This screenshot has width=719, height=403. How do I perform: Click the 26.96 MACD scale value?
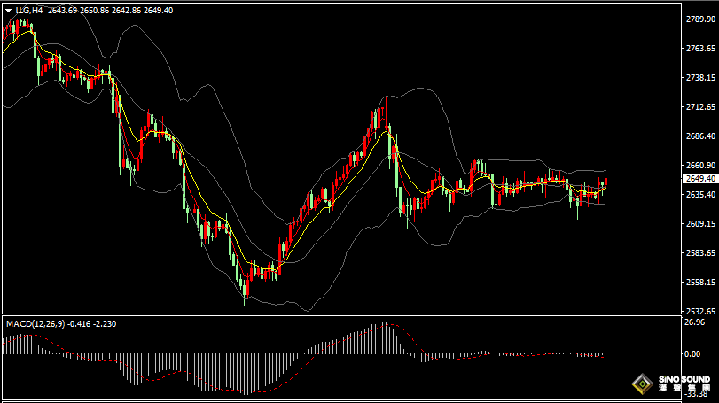pos(694,322)
